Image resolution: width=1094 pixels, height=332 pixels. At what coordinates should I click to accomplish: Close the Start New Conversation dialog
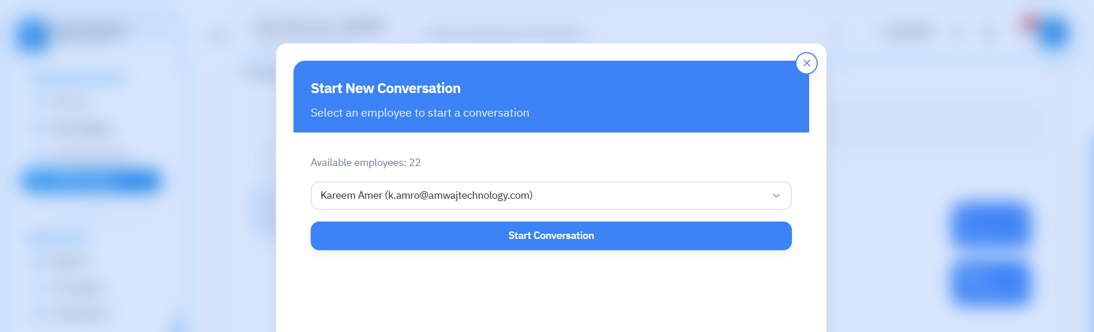(x=806, y=63)
